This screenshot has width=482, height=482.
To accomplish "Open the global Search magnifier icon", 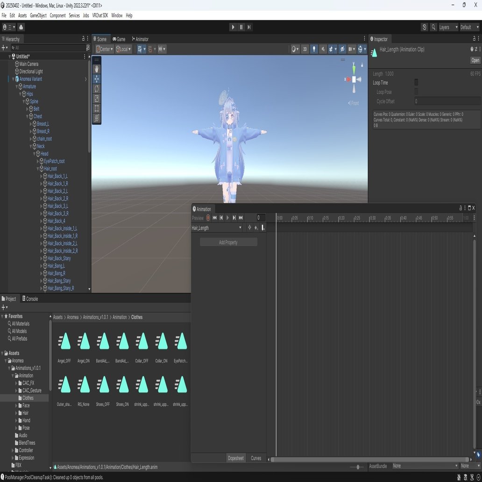I will (433, 27).
